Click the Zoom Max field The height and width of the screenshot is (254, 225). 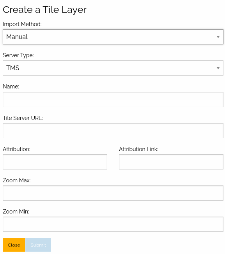113,193
